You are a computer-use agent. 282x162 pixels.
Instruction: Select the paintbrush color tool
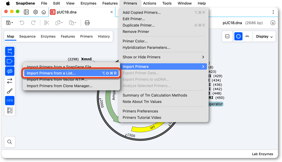[10, 91]
